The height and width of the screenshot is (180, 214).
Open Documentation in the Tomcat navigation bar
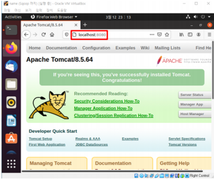(x=62, y=48)
